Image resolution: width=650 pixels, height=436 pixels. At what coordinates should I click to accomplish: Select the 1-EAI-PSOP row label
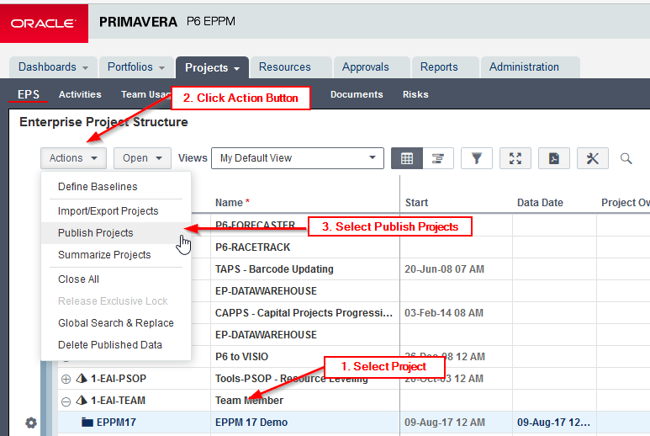119,378
